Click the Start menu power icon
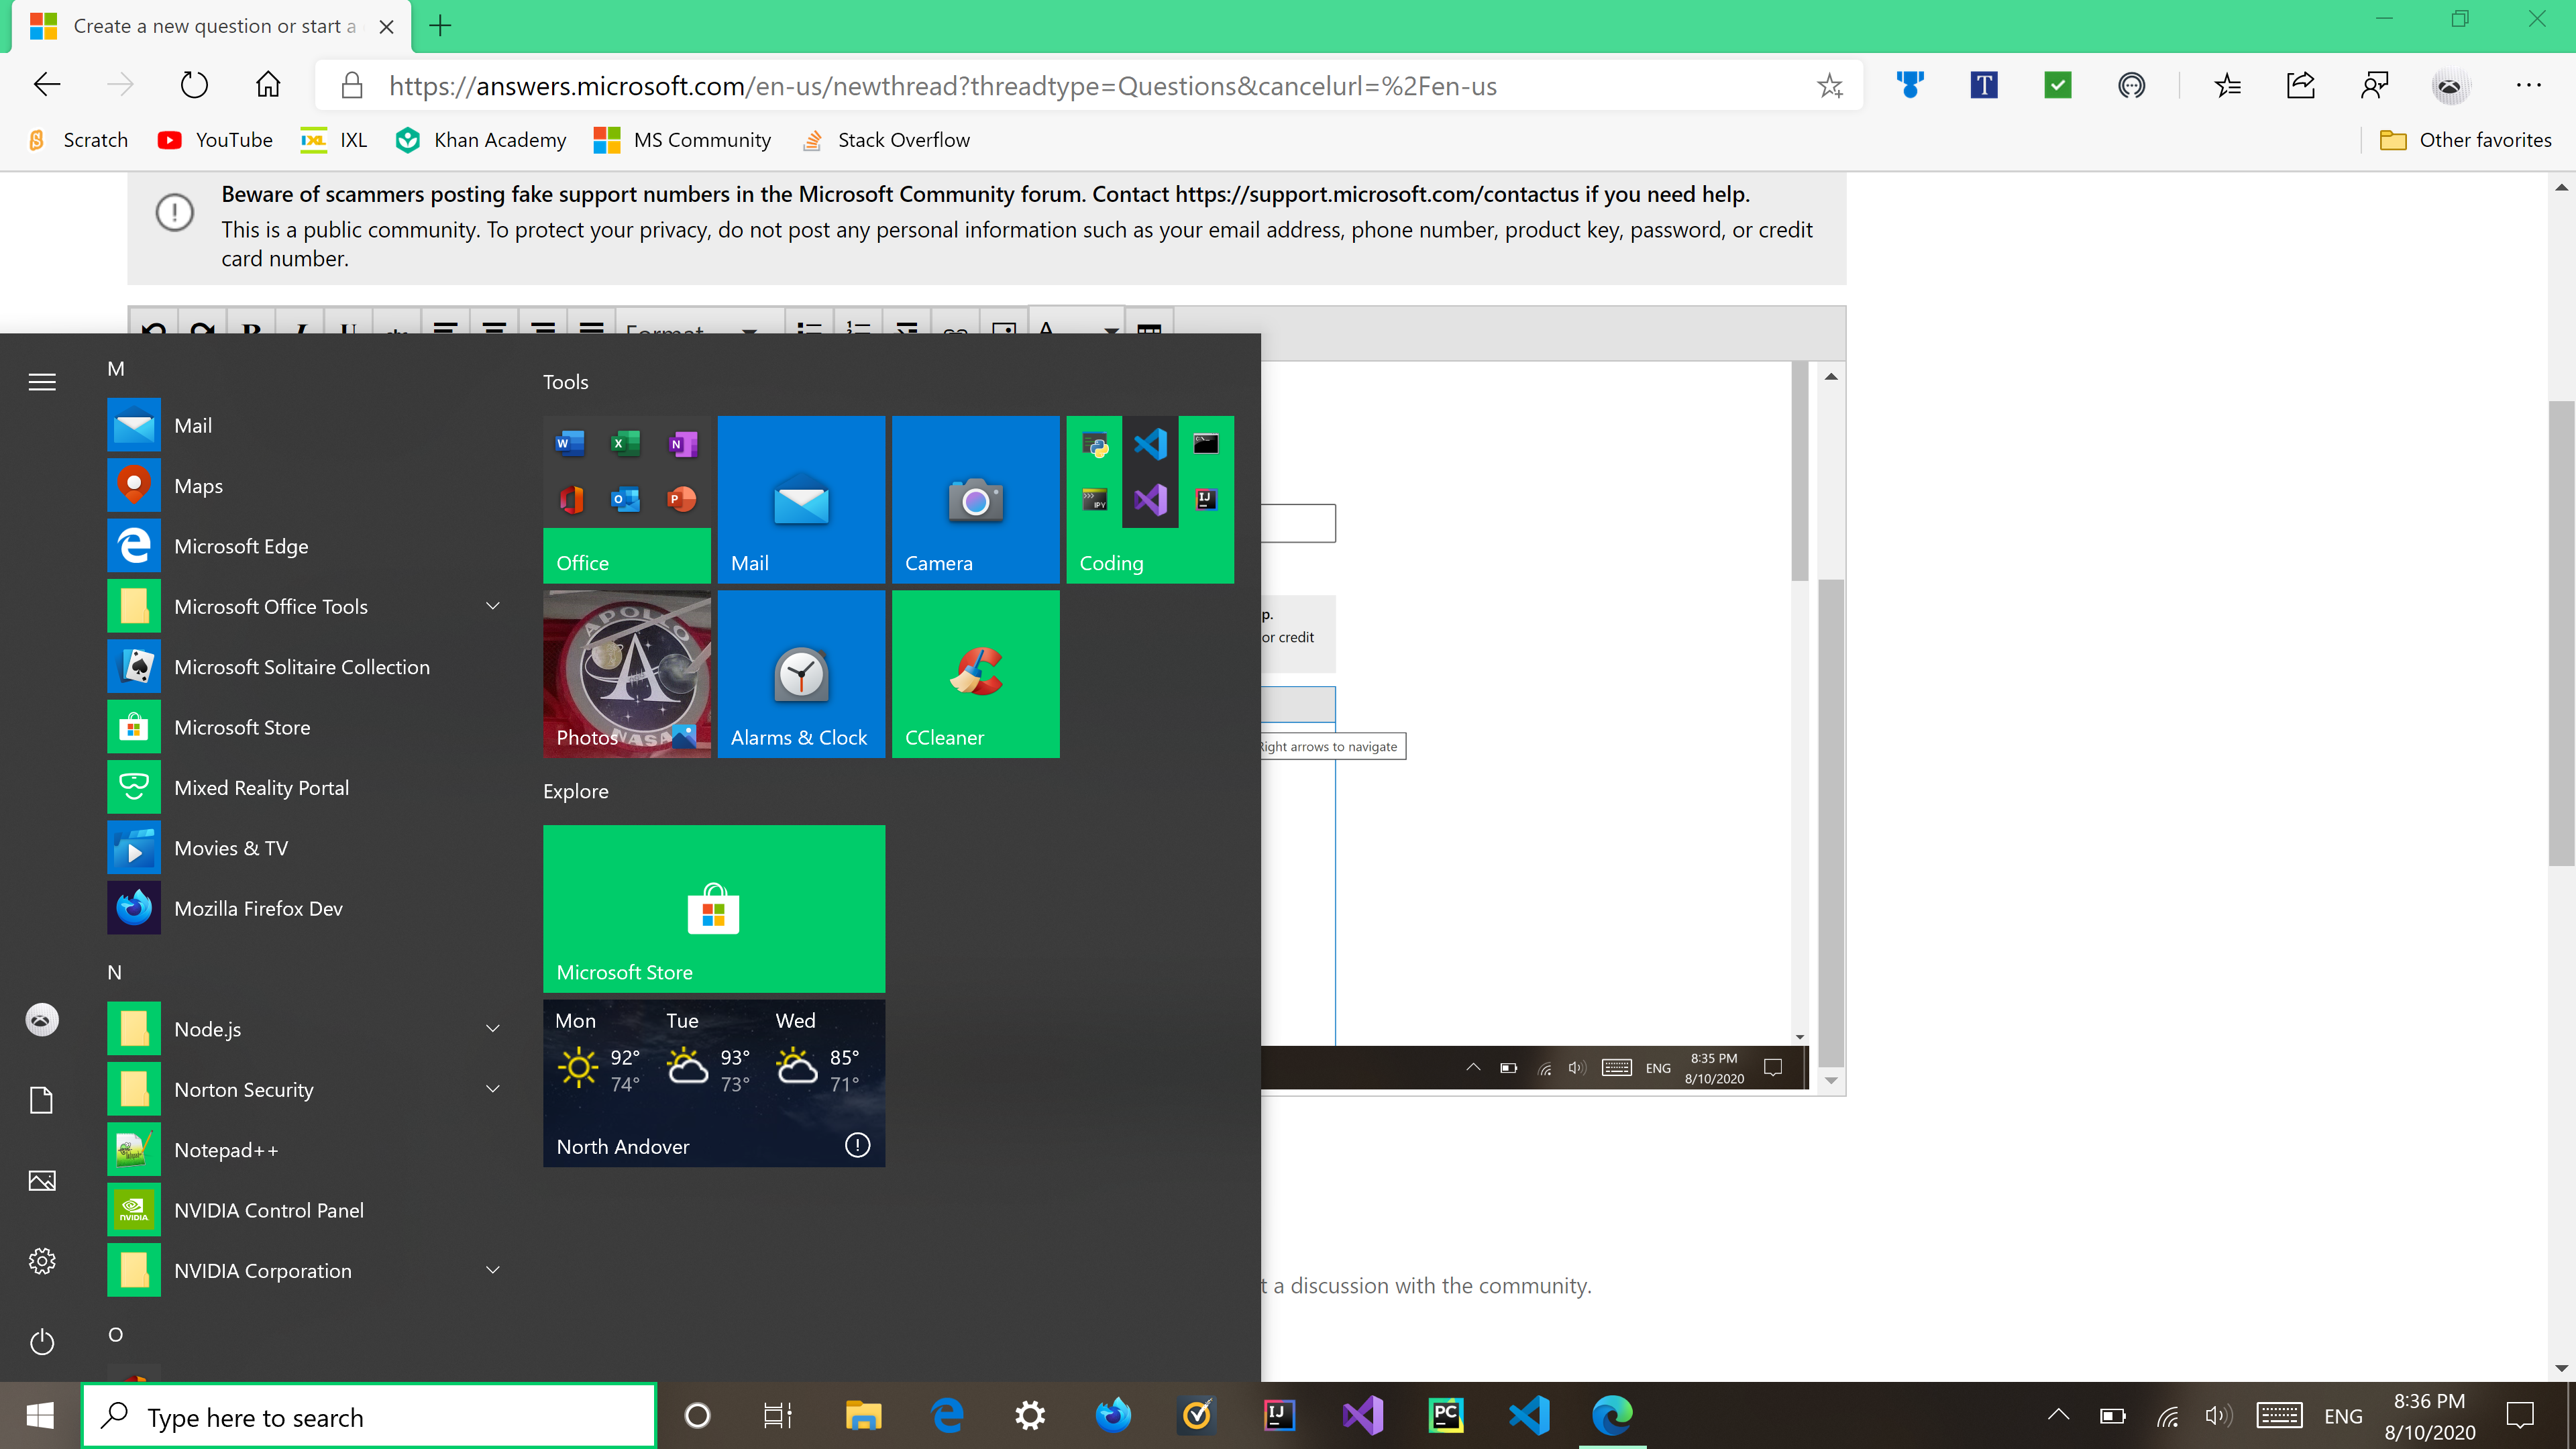Viewport: 2576px width, 1449px height. click(42, 1341)
